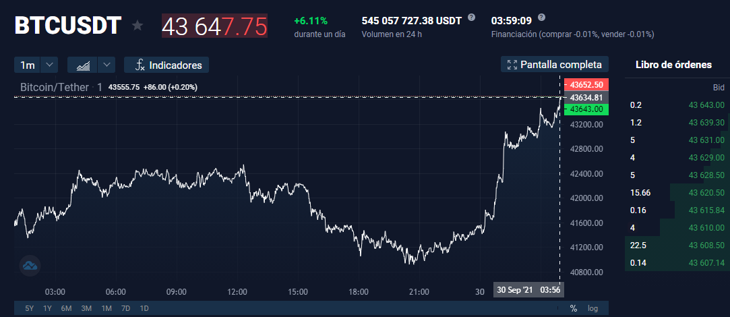Image resolution: width=730 pixels, height=317 pixels.
Task: Click the red 43652.50 price label
Action: 586,85
